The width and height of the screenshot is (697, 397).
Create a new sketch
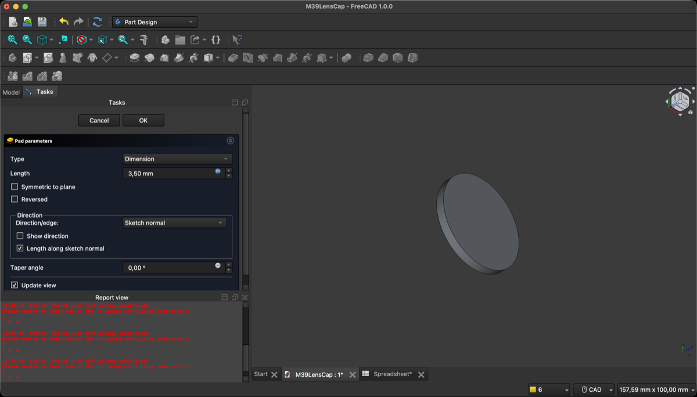click(x=27, y=57)
